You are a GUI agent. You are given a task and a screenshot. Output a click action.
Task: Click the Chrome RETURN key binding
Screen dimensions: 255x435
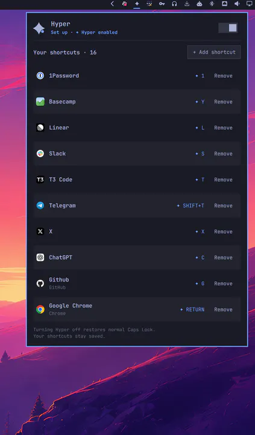tap(192, 309)
